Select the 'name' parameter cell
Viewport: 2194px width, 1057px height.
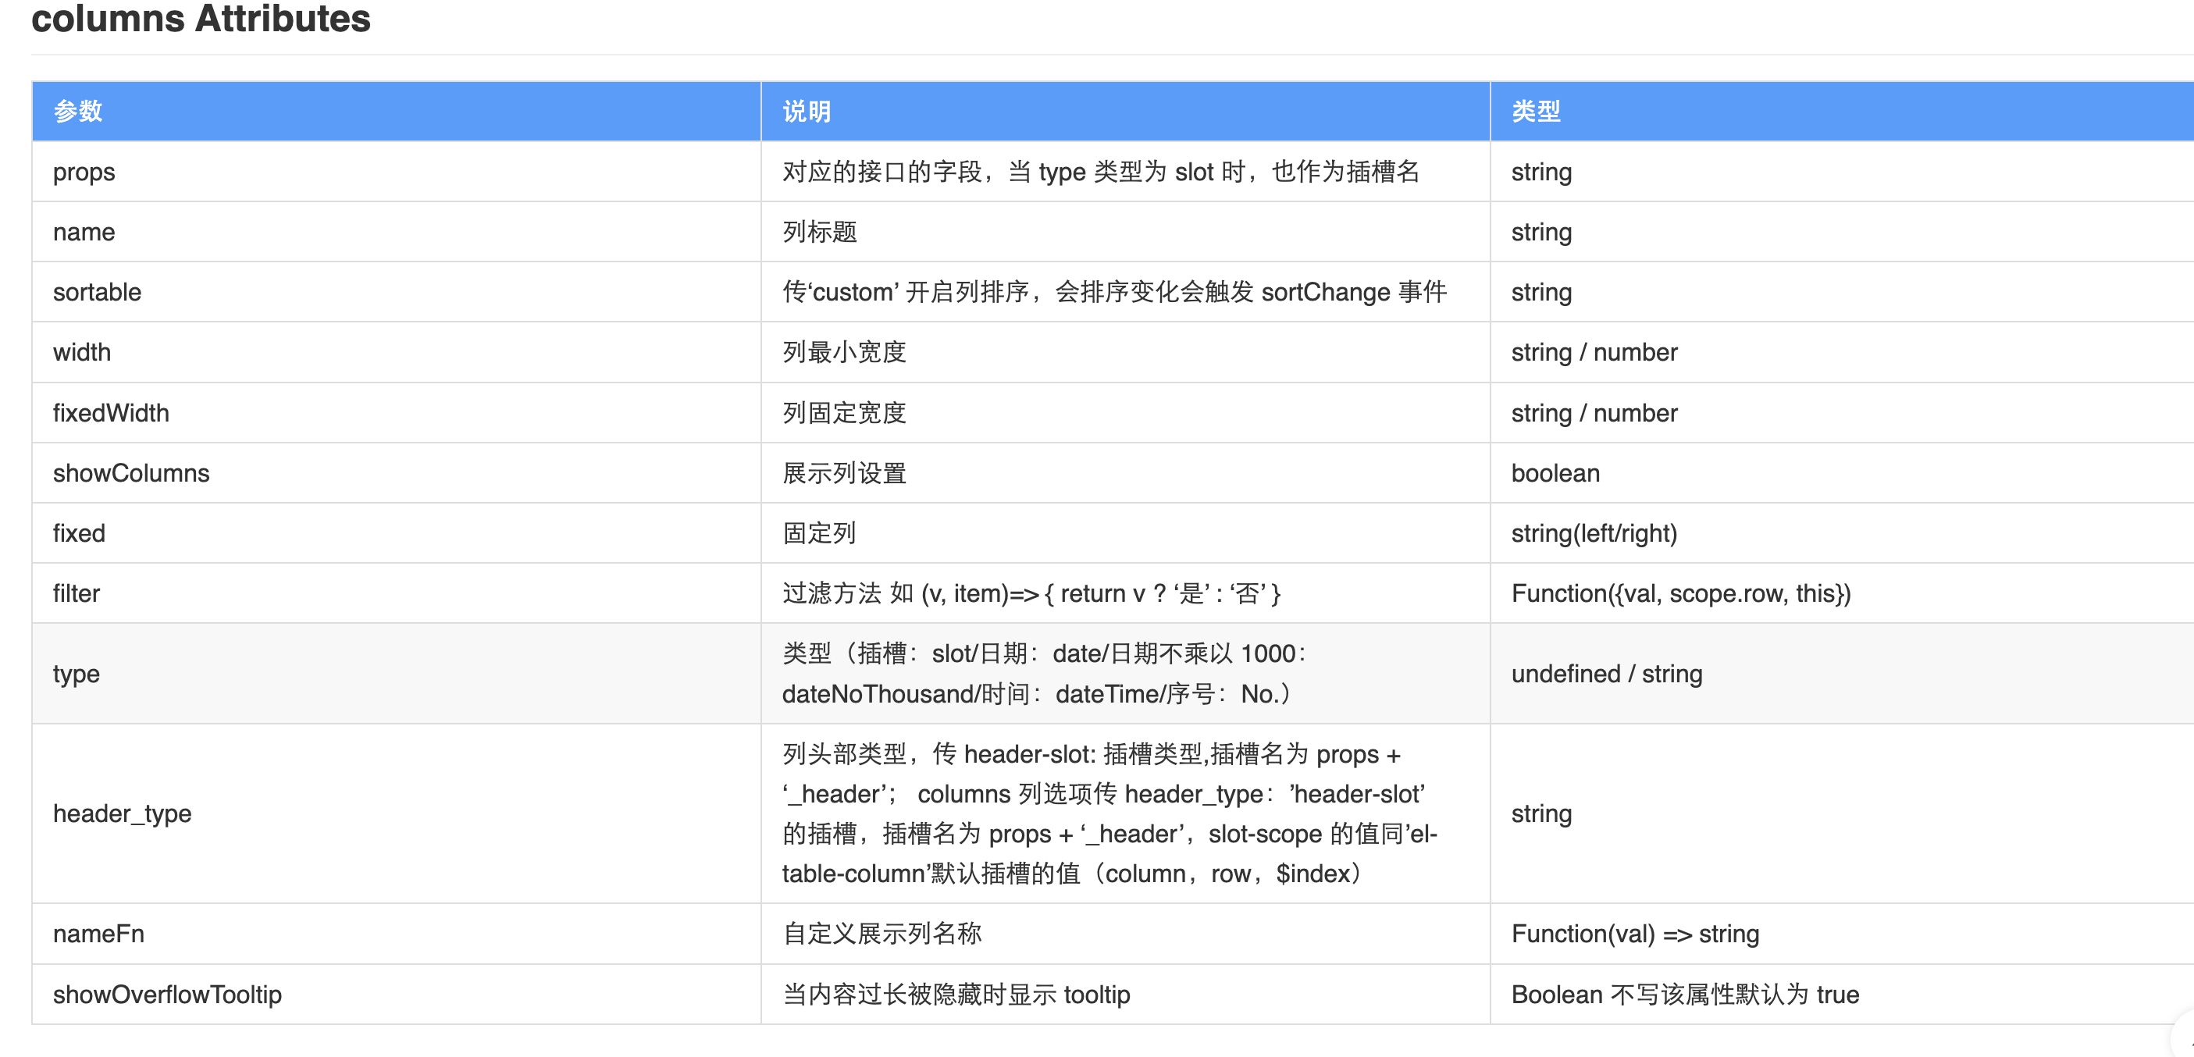tap(396, 232)
